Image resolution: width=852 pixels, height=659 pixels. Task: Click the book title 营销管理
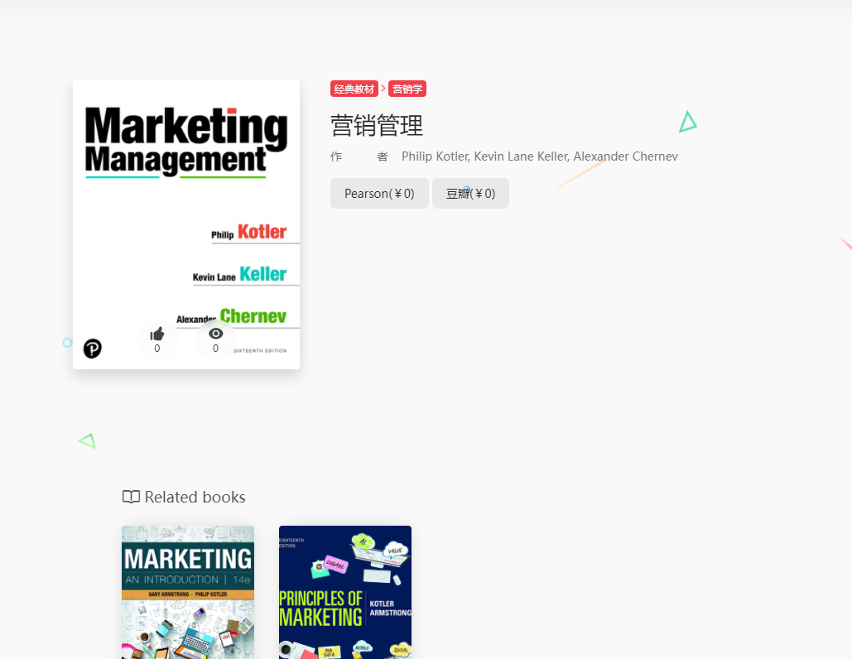pos(377,126)
